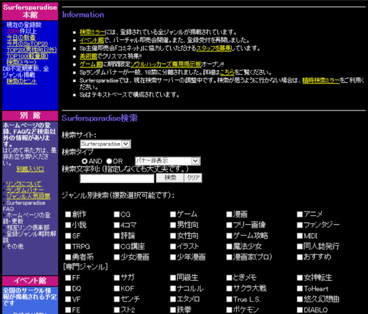Image resolution: width=368 pixels, height=314 pixels.
Task: Select the 男性向 genre checkbox
Action: click(173, 225)
